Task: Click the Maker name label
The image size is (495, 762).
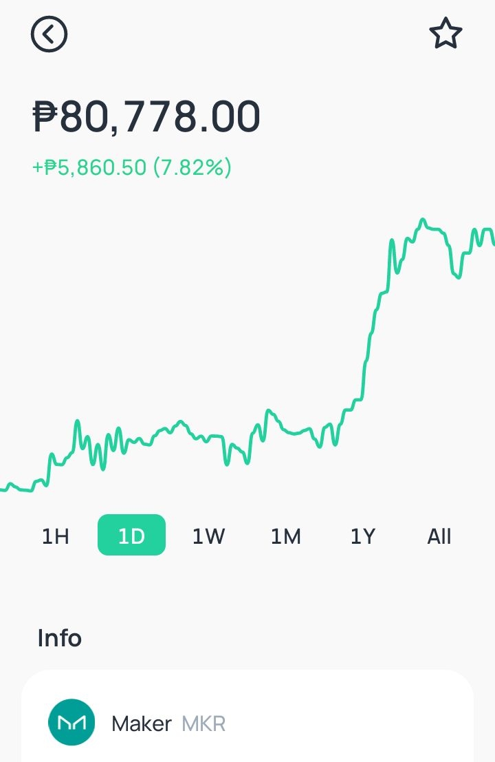Action: point(141,723)
